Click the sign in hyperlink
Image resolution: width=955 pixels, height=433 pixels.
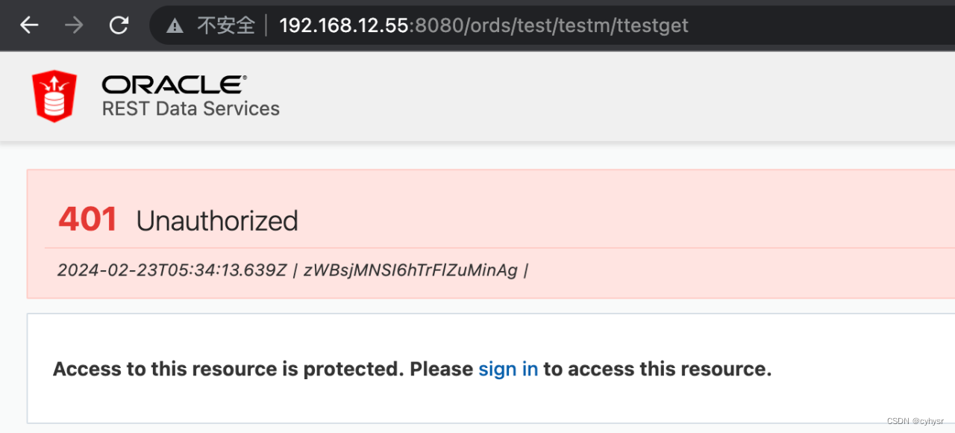[508, 369]
